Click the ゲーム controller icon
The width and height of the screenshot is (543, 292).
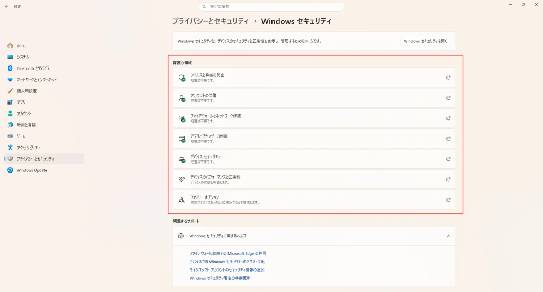pyautogui.click(x=10, y=136)
